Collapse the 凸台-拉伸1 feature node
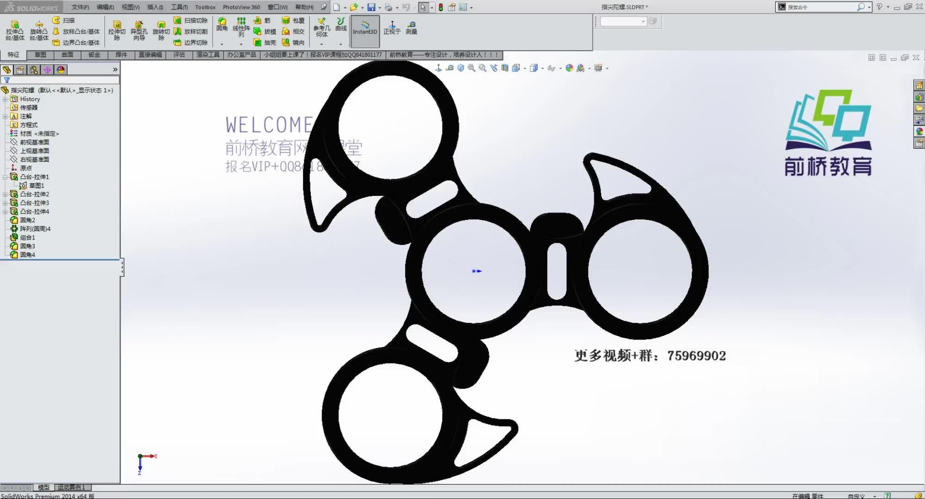The height and width of the screenshot is (499, 925). tap(5, 177)
